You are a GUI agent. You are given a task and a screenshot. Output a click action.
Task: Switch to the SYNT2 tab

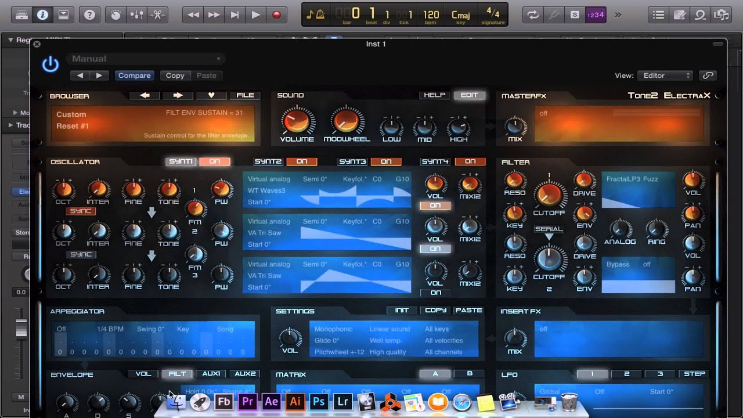click(268, 161)
